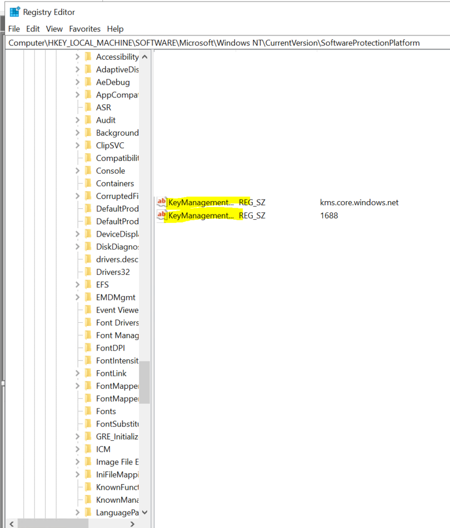The width and height of the screenshot is (450, 528).
Task: Open the Edit menu
Action: [33, 29]
